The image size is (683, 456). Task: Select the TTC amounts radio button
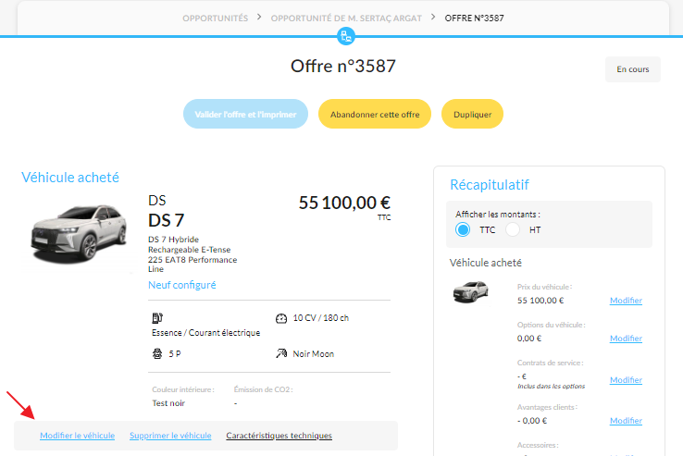click(463, 229)
